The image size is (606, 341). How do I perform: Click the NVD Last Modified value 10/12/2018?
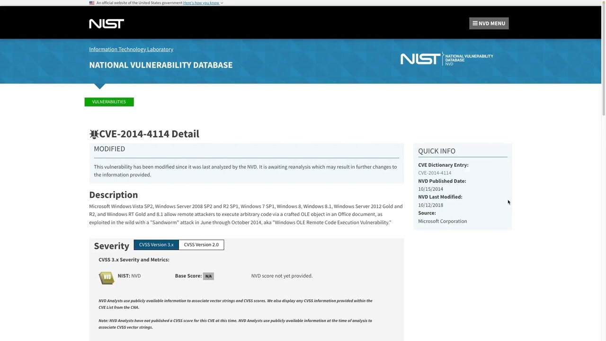(431, 205)
